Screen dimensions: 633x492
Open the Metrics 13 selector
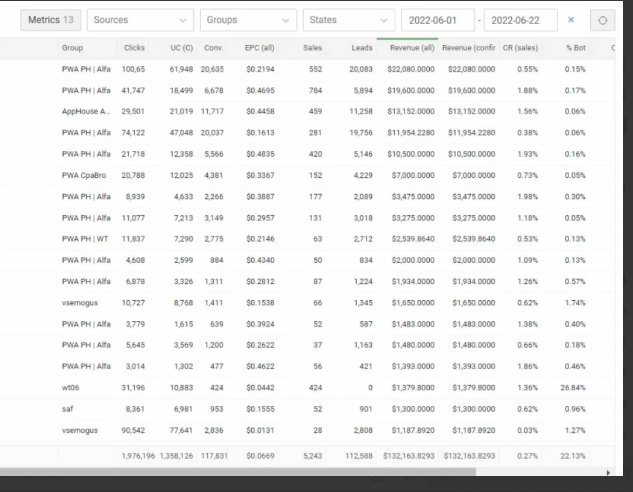coord(51,20)
